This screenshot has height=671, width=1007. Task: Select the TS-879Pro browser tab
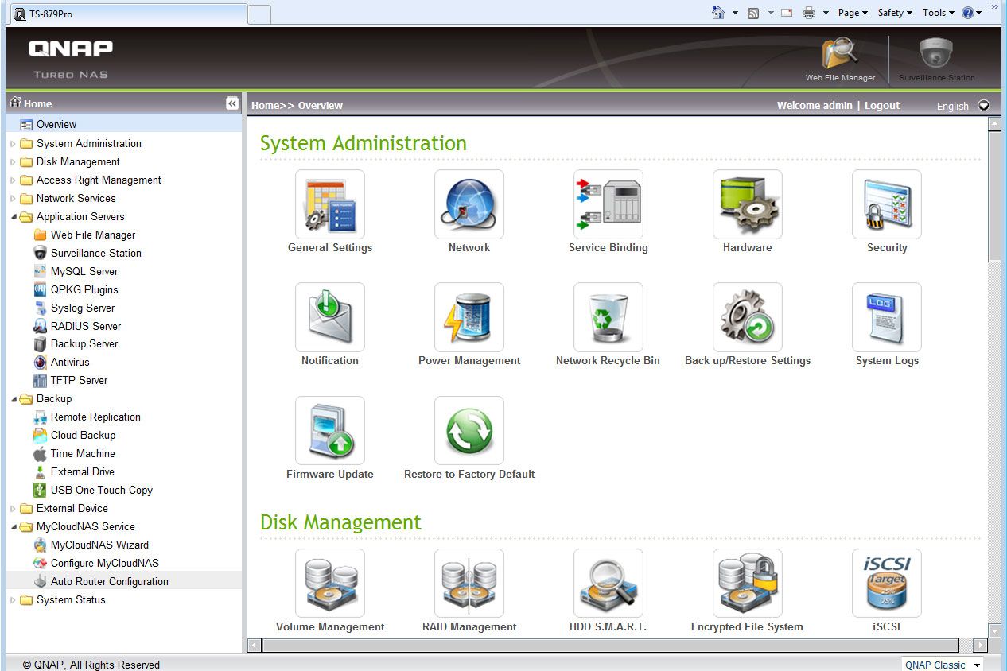[x=127, y=14]
